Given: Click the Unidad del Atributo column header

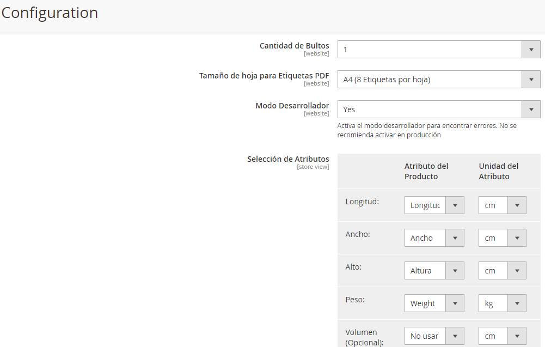Looking at the screenshot, I should pyautogui.click(x=498, y=171).
